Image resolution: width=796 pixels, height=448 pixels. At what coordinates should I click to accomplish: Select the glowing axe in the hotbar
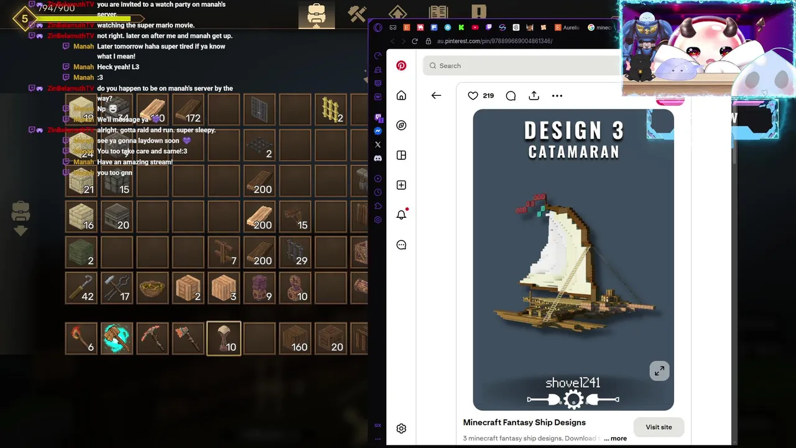click(117, 338)
